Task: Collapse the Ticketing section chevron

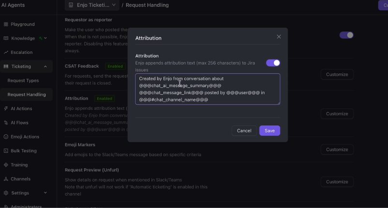Action: tap(45, 66)
